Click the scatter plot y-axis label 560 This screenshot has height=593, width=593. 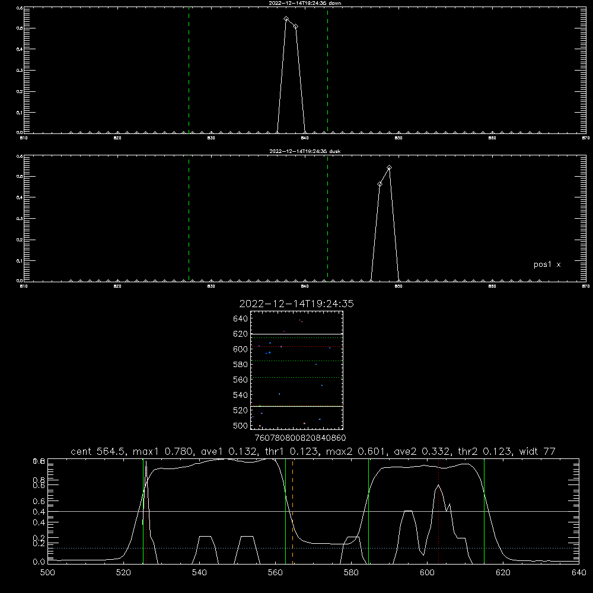pos(241,380)
